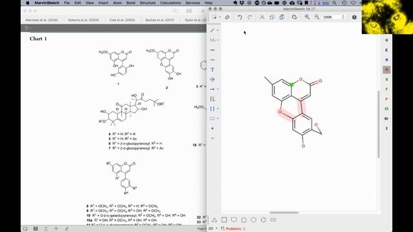Expand the bond type dropdown arrow
Image resolution: width=413 pixels, height=232 pixels.
[x=217, y=30]
